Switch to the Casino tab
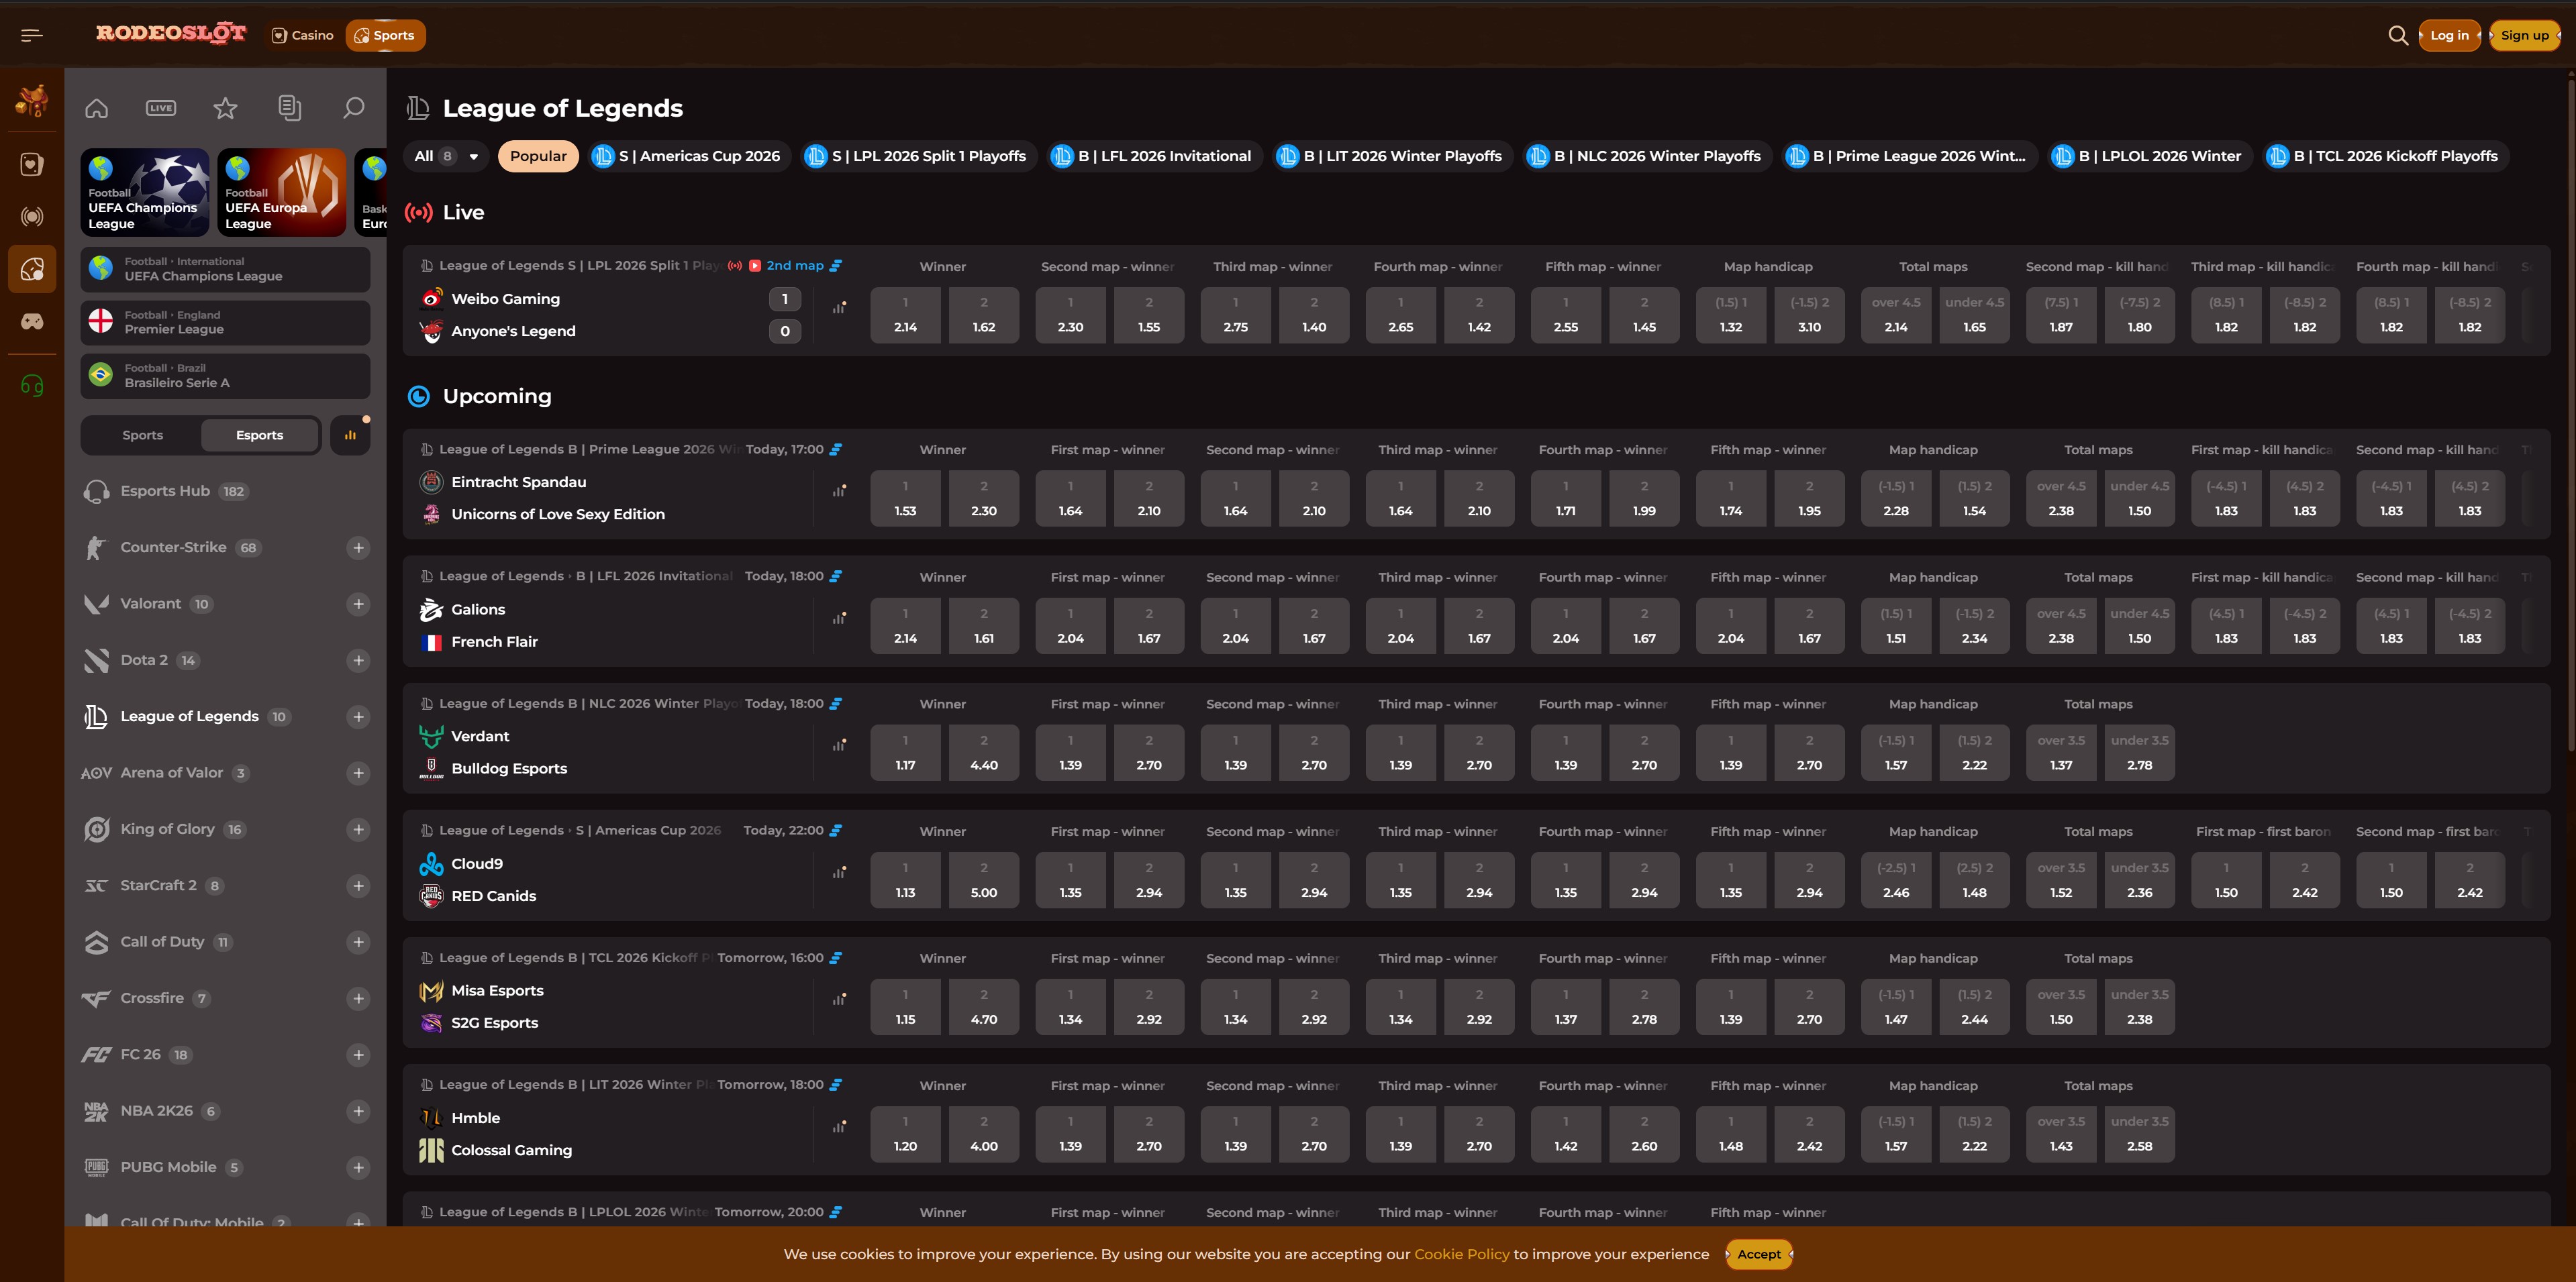The image size is (2576, 1282). click(302, 35)
